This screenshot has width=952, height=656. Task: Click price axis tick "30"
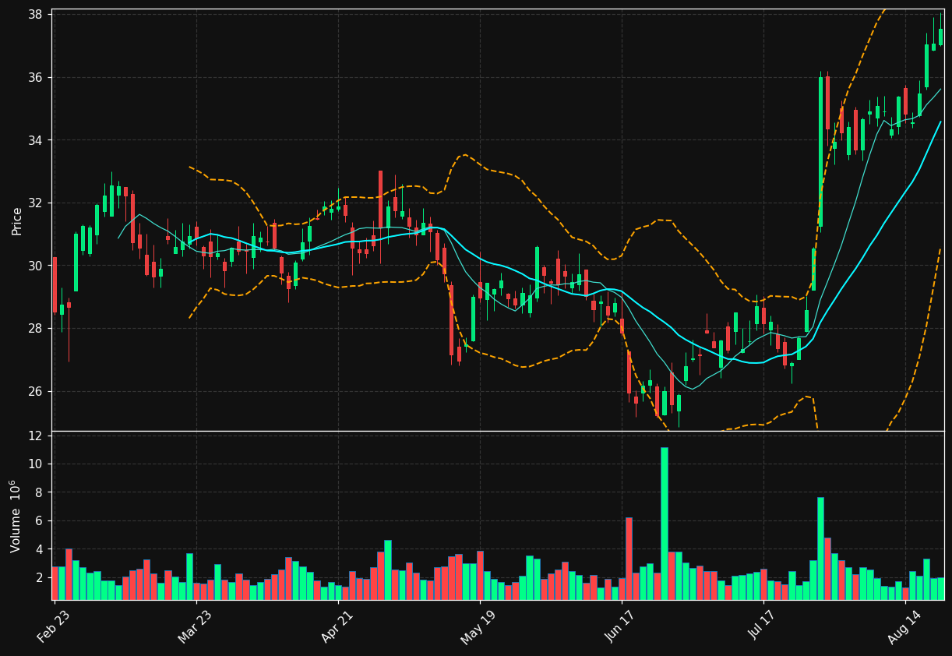35,266
